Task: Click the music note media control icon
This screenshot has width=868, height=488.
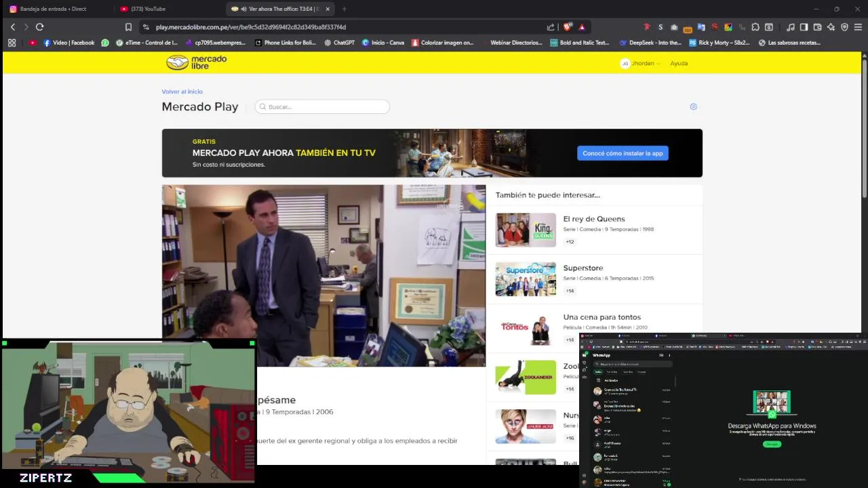Action: click(790, 27)
